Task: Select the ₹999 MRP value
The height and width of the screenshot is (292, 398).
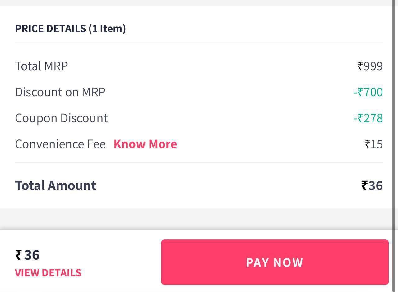Action: point(370,66)
